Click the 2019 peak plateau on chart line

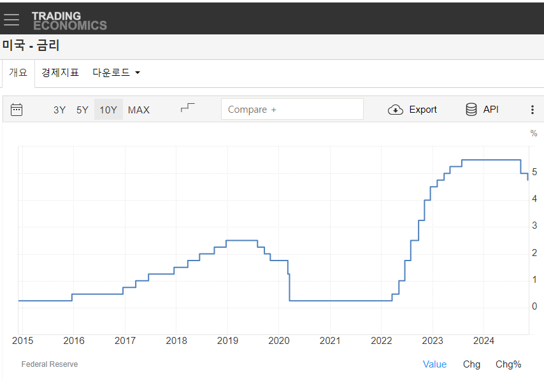pos(242,241)
